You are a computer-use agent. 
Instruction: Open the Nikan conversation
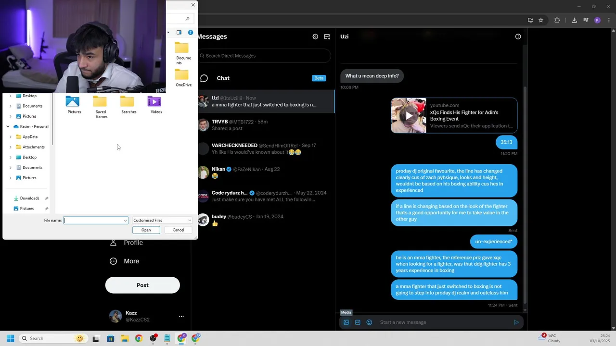pos(266,173)
